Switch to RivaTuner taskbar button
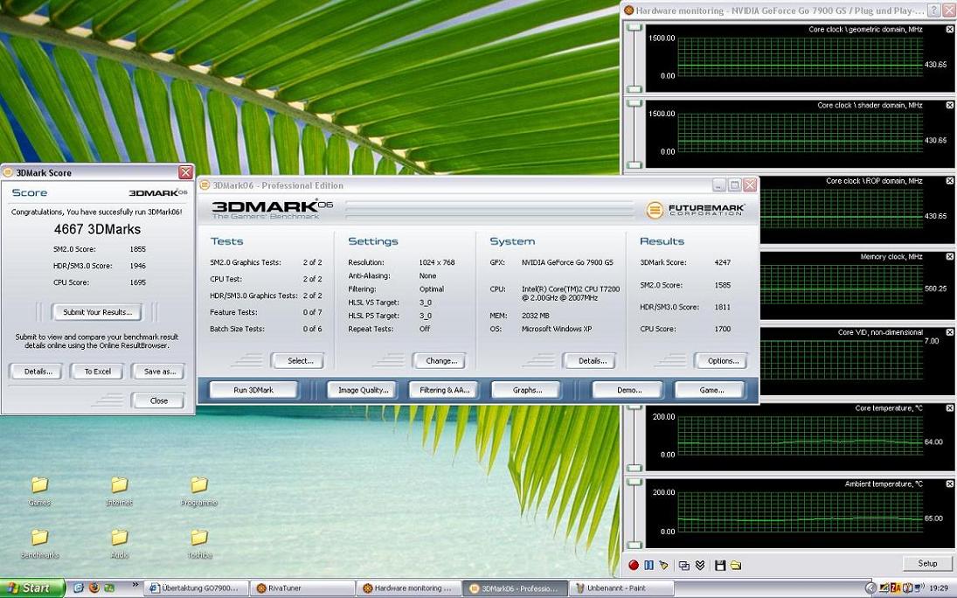957x598 pixels. (302, 588)
